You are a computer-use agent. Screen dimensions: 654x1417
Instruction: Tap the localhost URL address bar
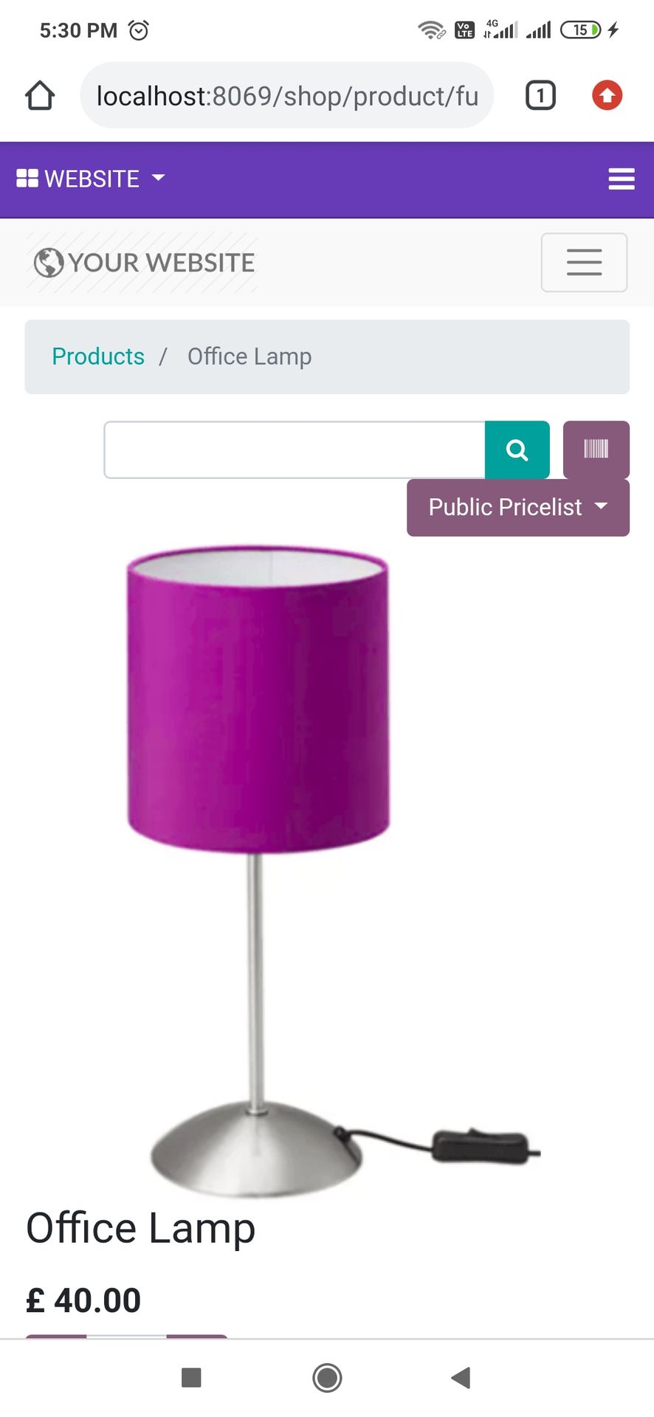point(286,95)
